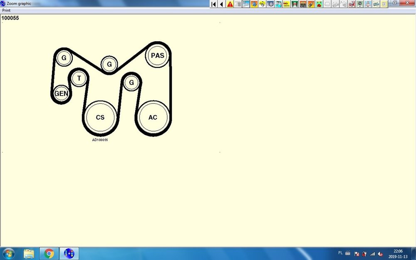Click the PL language indicator

click(340, 253)
